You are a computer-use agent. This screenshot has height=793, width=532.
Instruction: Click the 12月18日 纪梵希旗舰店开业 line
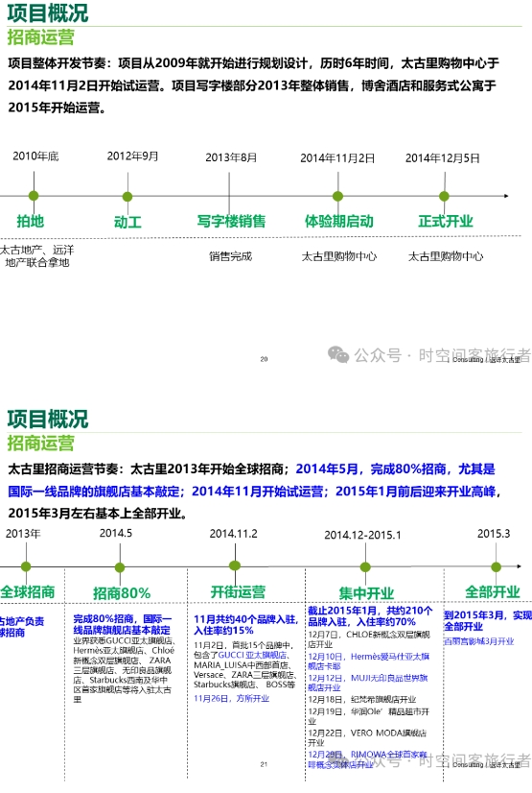(362, 700)
